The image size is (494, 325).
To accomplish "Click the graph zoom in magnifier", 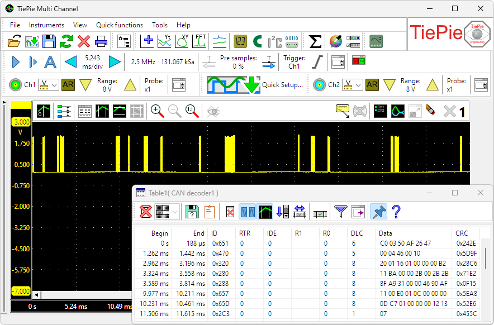I will (157, 111).
